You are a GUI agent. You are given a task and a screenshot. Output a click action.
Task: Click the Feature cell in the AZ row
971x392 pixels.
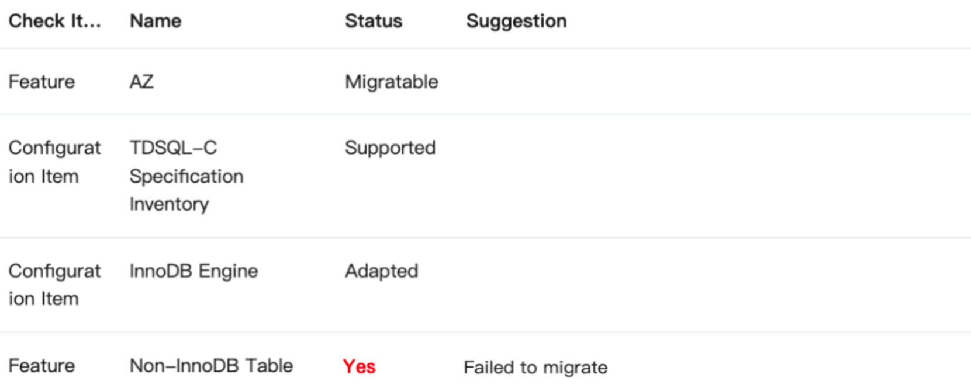[x=42, y=82]
